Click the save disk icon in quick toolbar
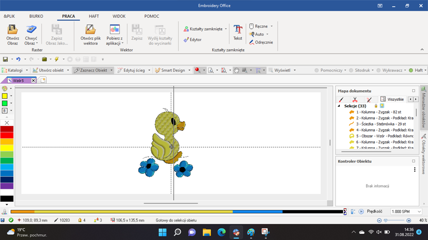Viewport: 428px width, 240px height. (x=5, y=59)
